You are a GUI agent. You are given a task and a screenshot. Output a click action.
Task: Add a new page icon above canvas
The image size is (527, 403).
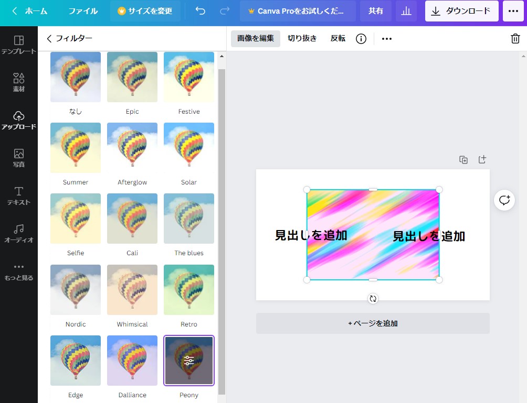coord(482,160)
